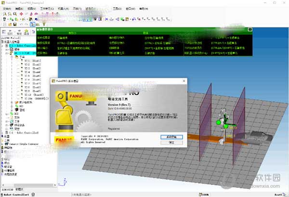289x197 pixels.
Task: Select the second Robot Controller node in the tree
Action: 24,132
